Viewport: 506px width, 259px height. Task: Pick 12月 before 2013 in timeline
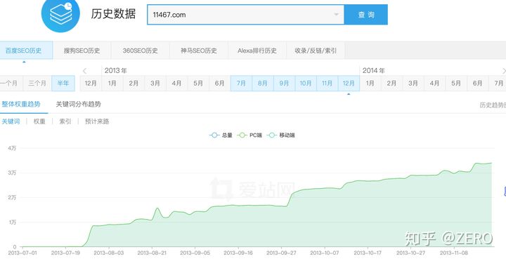tap(91, 84)
